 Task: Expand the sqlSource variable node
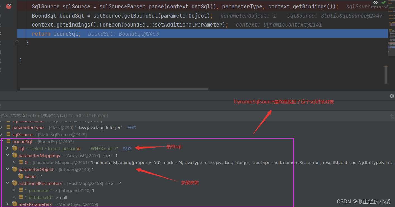1,134
